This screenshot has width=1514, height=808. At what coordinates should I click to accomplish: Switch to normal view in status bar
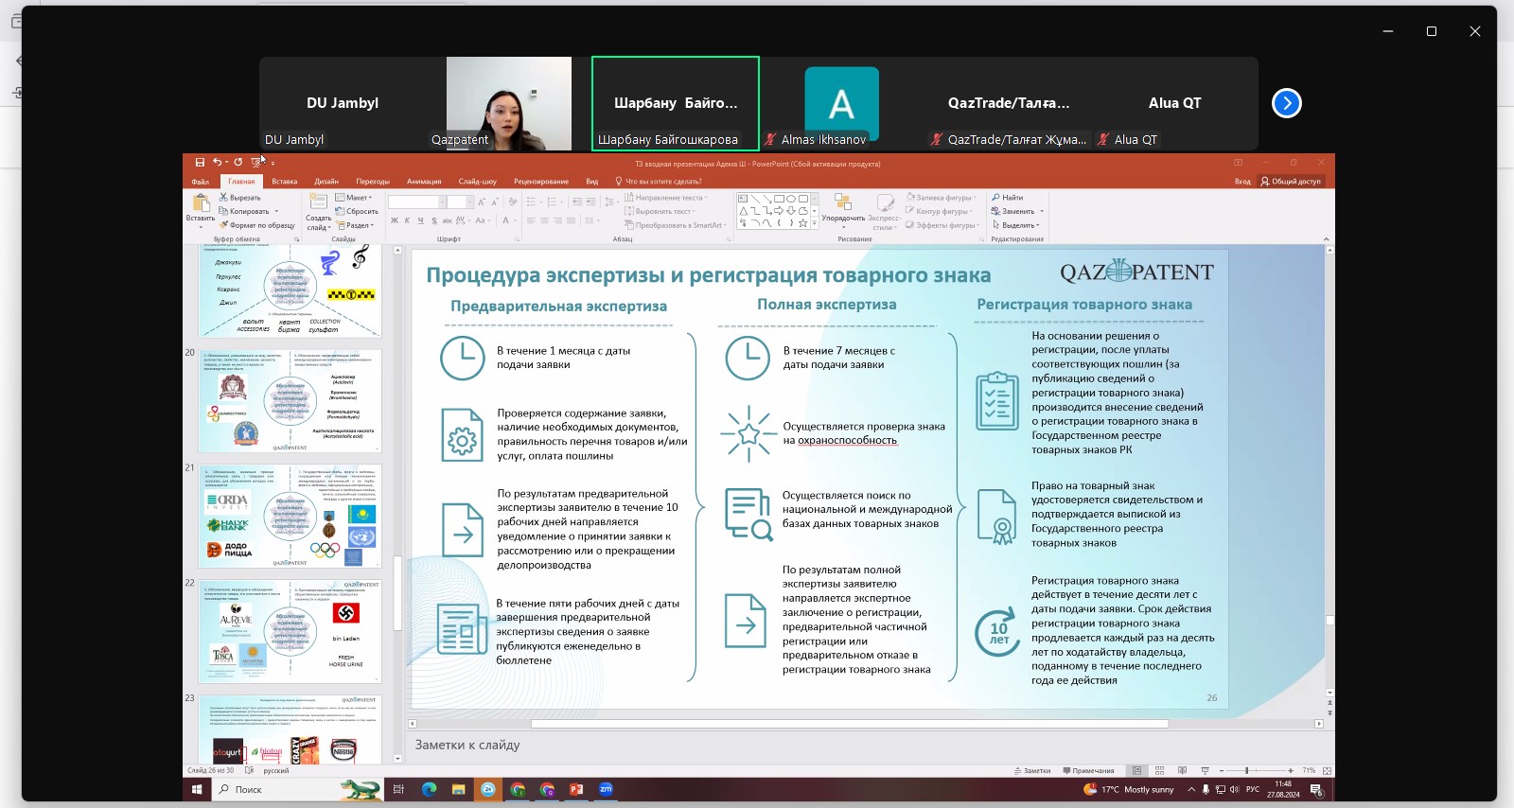[x=1136, y=771]
